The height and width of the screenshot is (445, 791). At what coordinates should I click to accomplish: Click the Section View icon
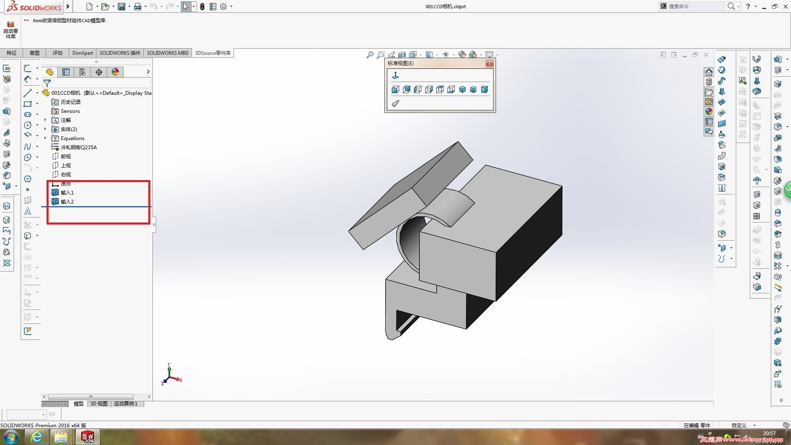[402, 54]
